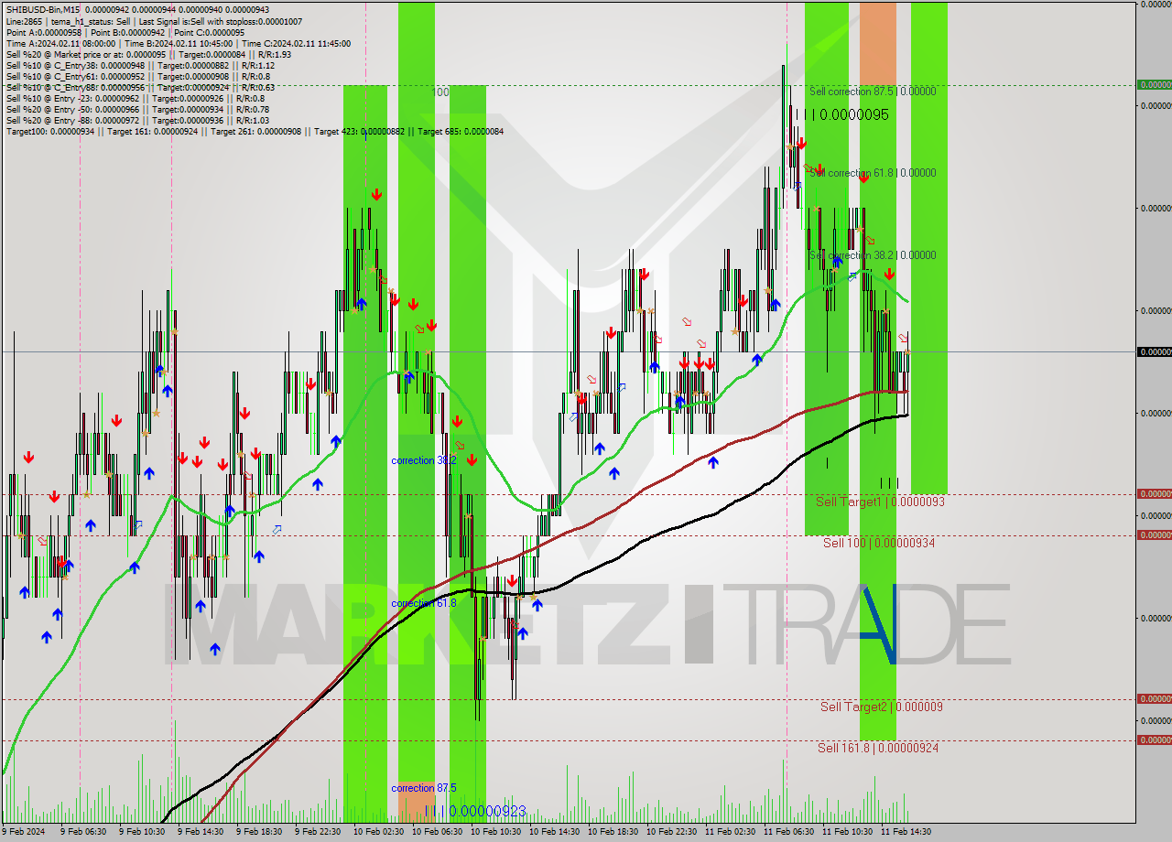This screenshot has height=842, width=1172.
Task: Click the 'Sell correction 38.2' label
Action: tap(873, 255)
